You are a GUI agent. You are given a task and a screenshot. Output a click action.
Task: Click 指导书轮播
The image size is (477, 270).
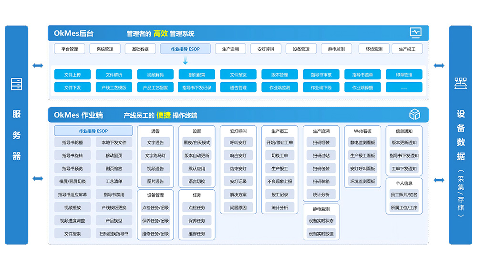[x=73, y=142]
